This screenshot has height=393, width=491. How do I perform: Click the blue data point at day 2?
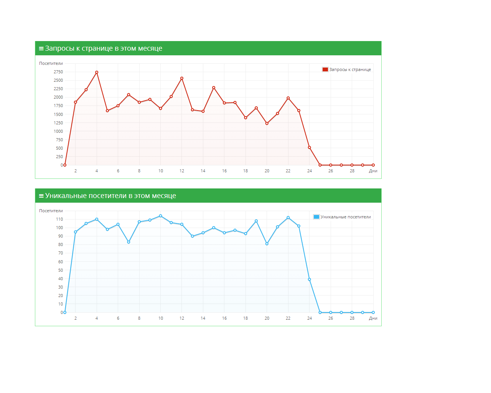click(x=76, y=232)
